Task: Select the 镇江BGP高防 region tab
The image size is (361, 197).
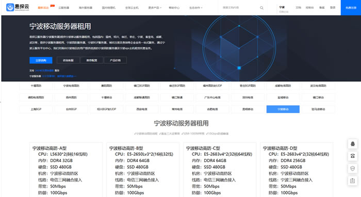Action: click(142, 86)
